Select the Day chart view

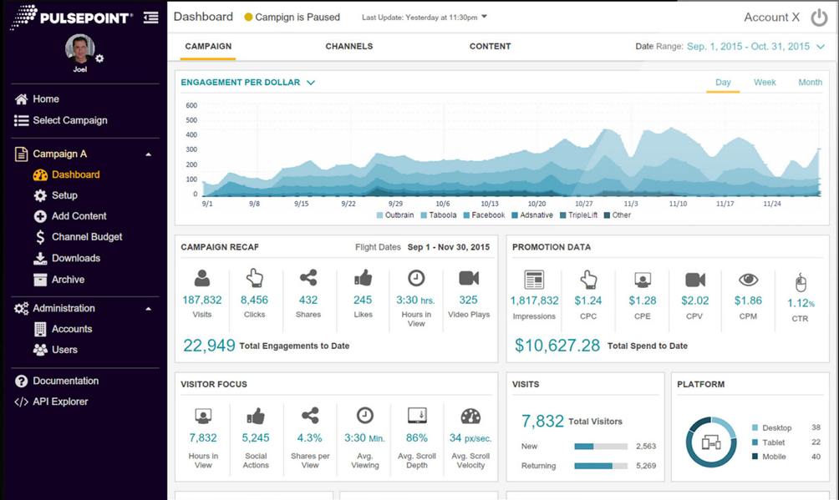coord(723,83)
